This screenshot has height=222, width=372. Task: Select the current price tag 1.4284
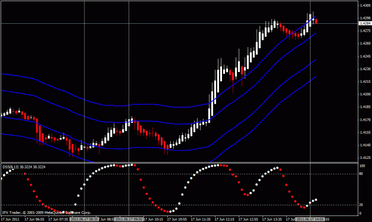[x=365, y=23]
